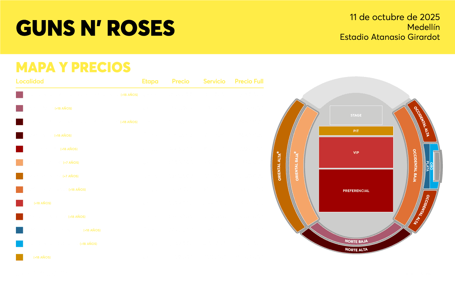Viewport: 455px width, 285px height.
Task: Click the Guns N' Roses title
Action: (x=96, y=28)
